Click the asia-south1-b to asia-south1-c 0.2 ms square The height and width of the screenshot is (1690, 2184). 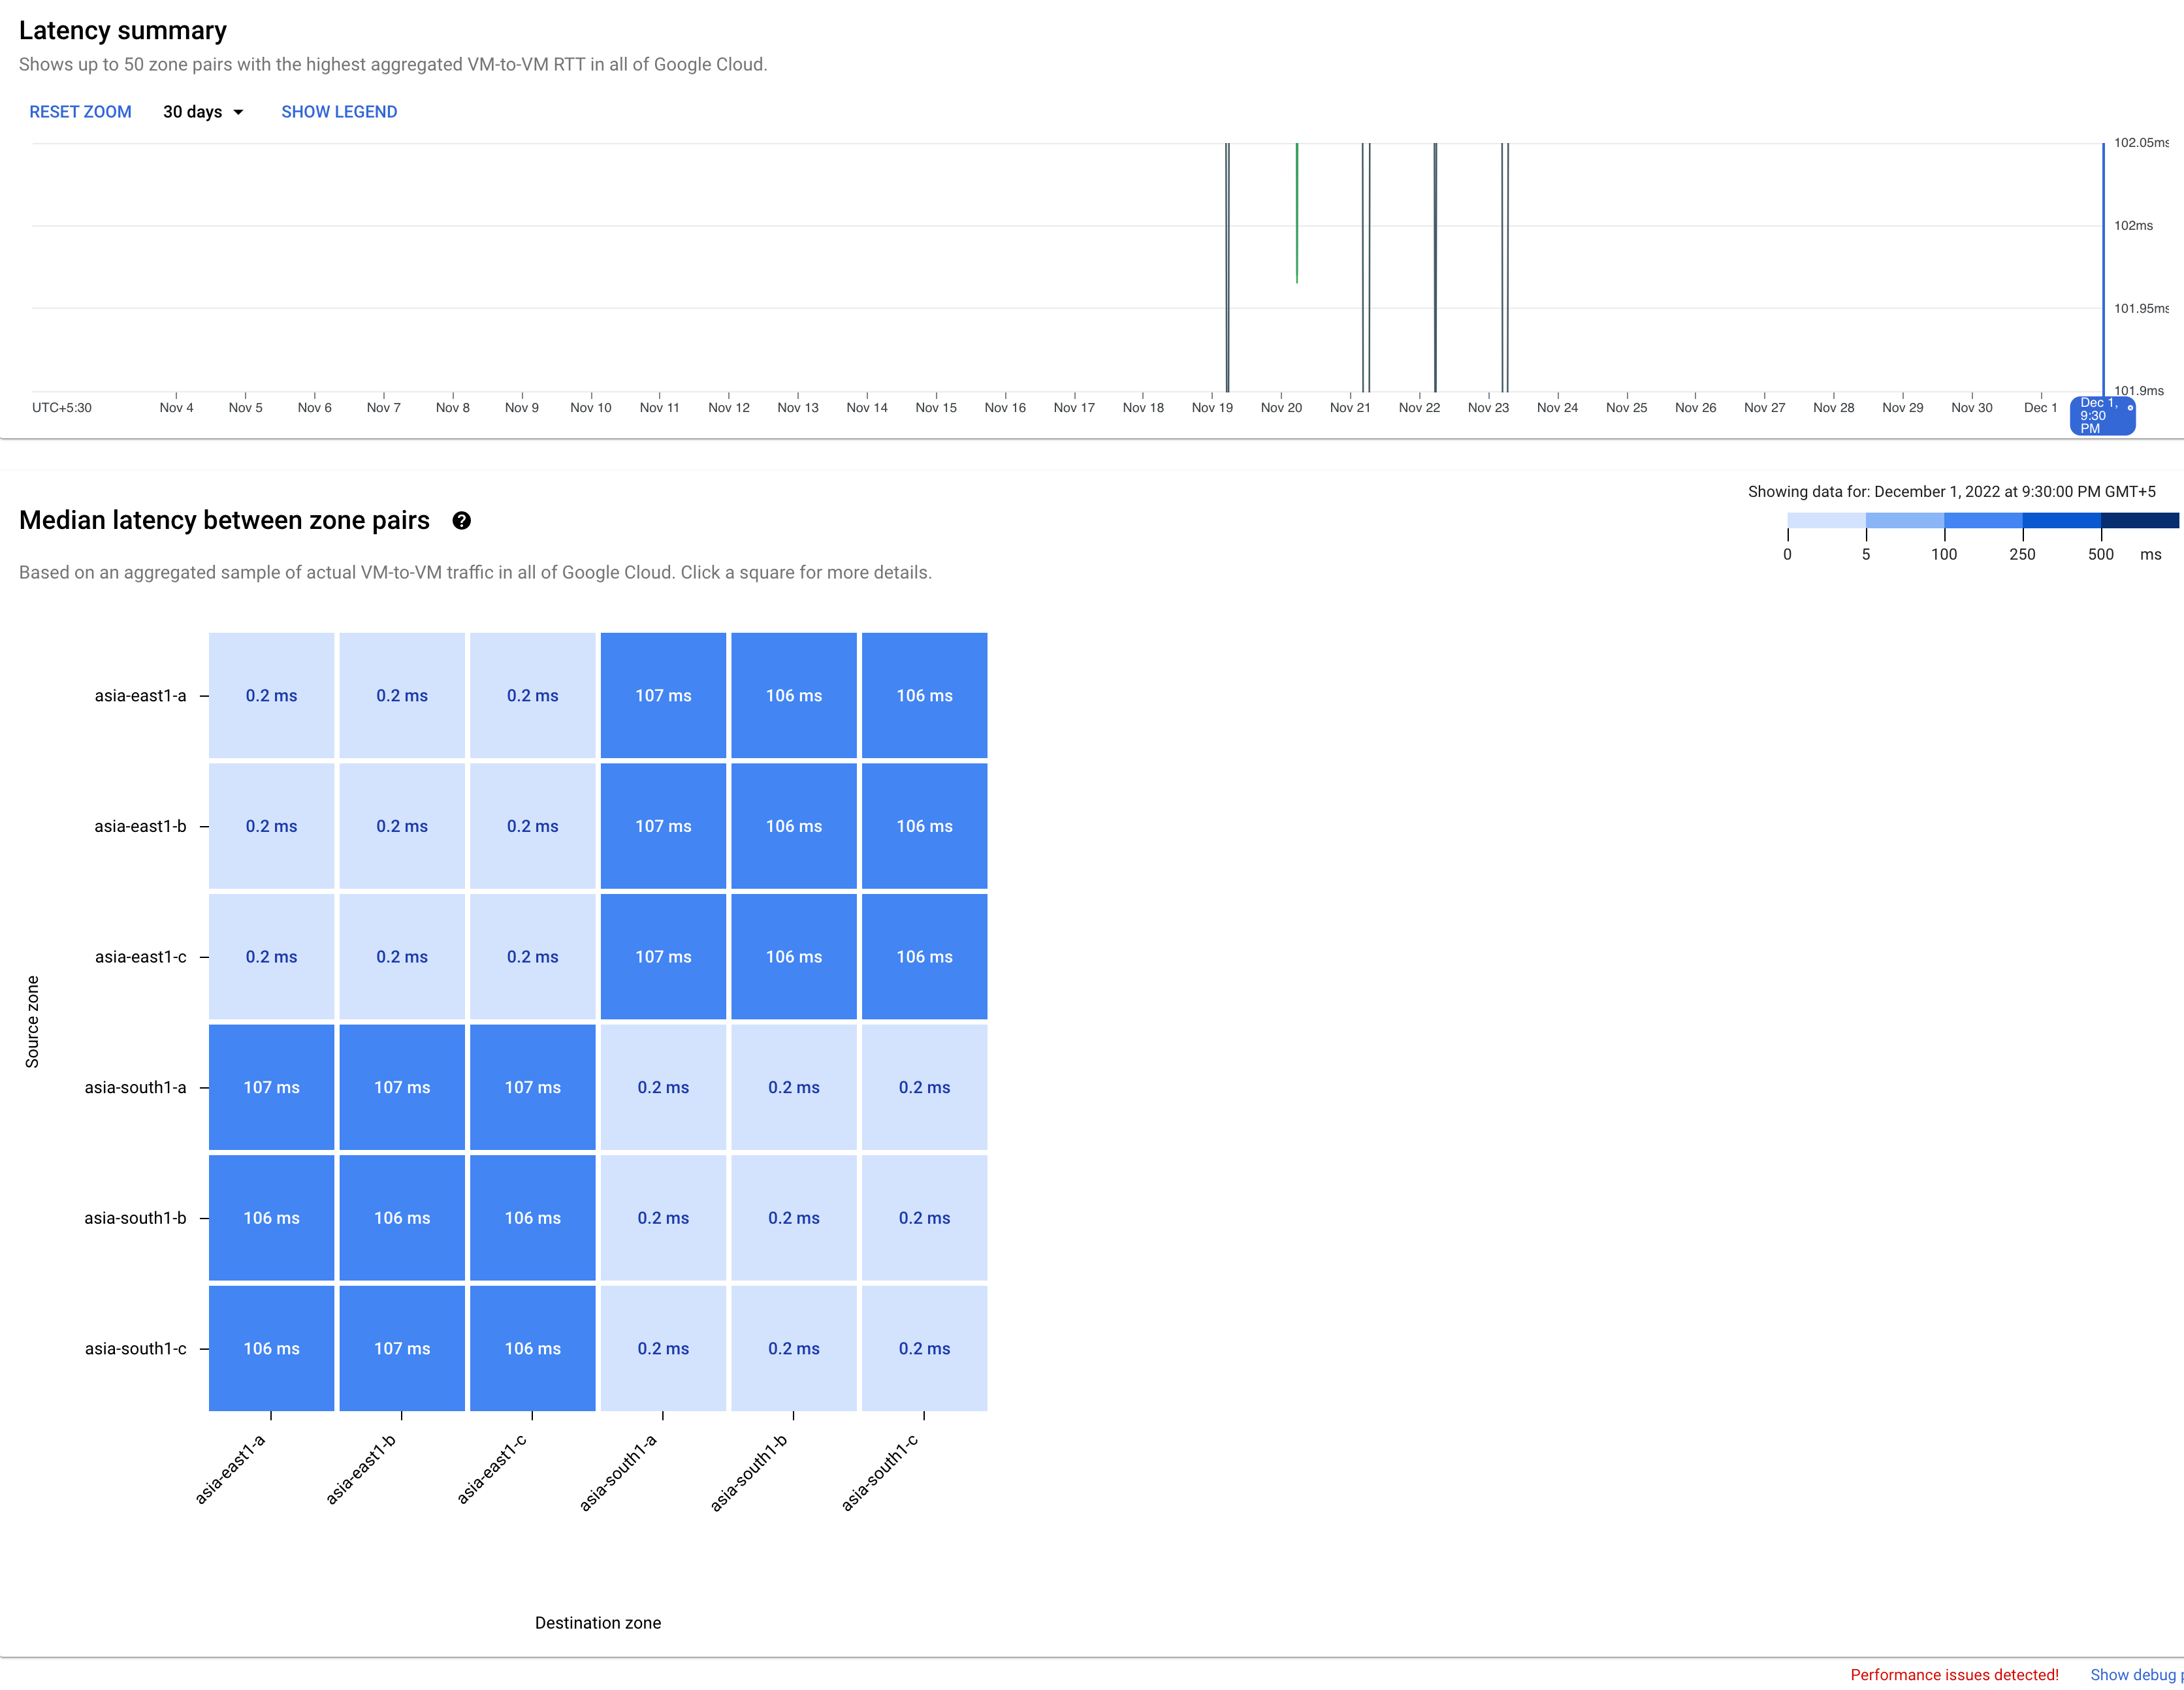tap(924, 1217)
